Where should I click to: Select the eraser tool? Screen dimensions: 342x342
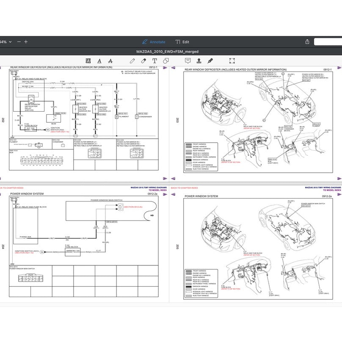(143, 61)
